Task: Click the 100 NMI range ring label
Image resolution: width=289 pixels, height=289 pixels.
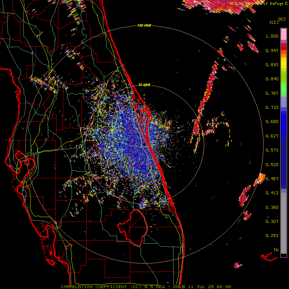Action: click(144, 25)
